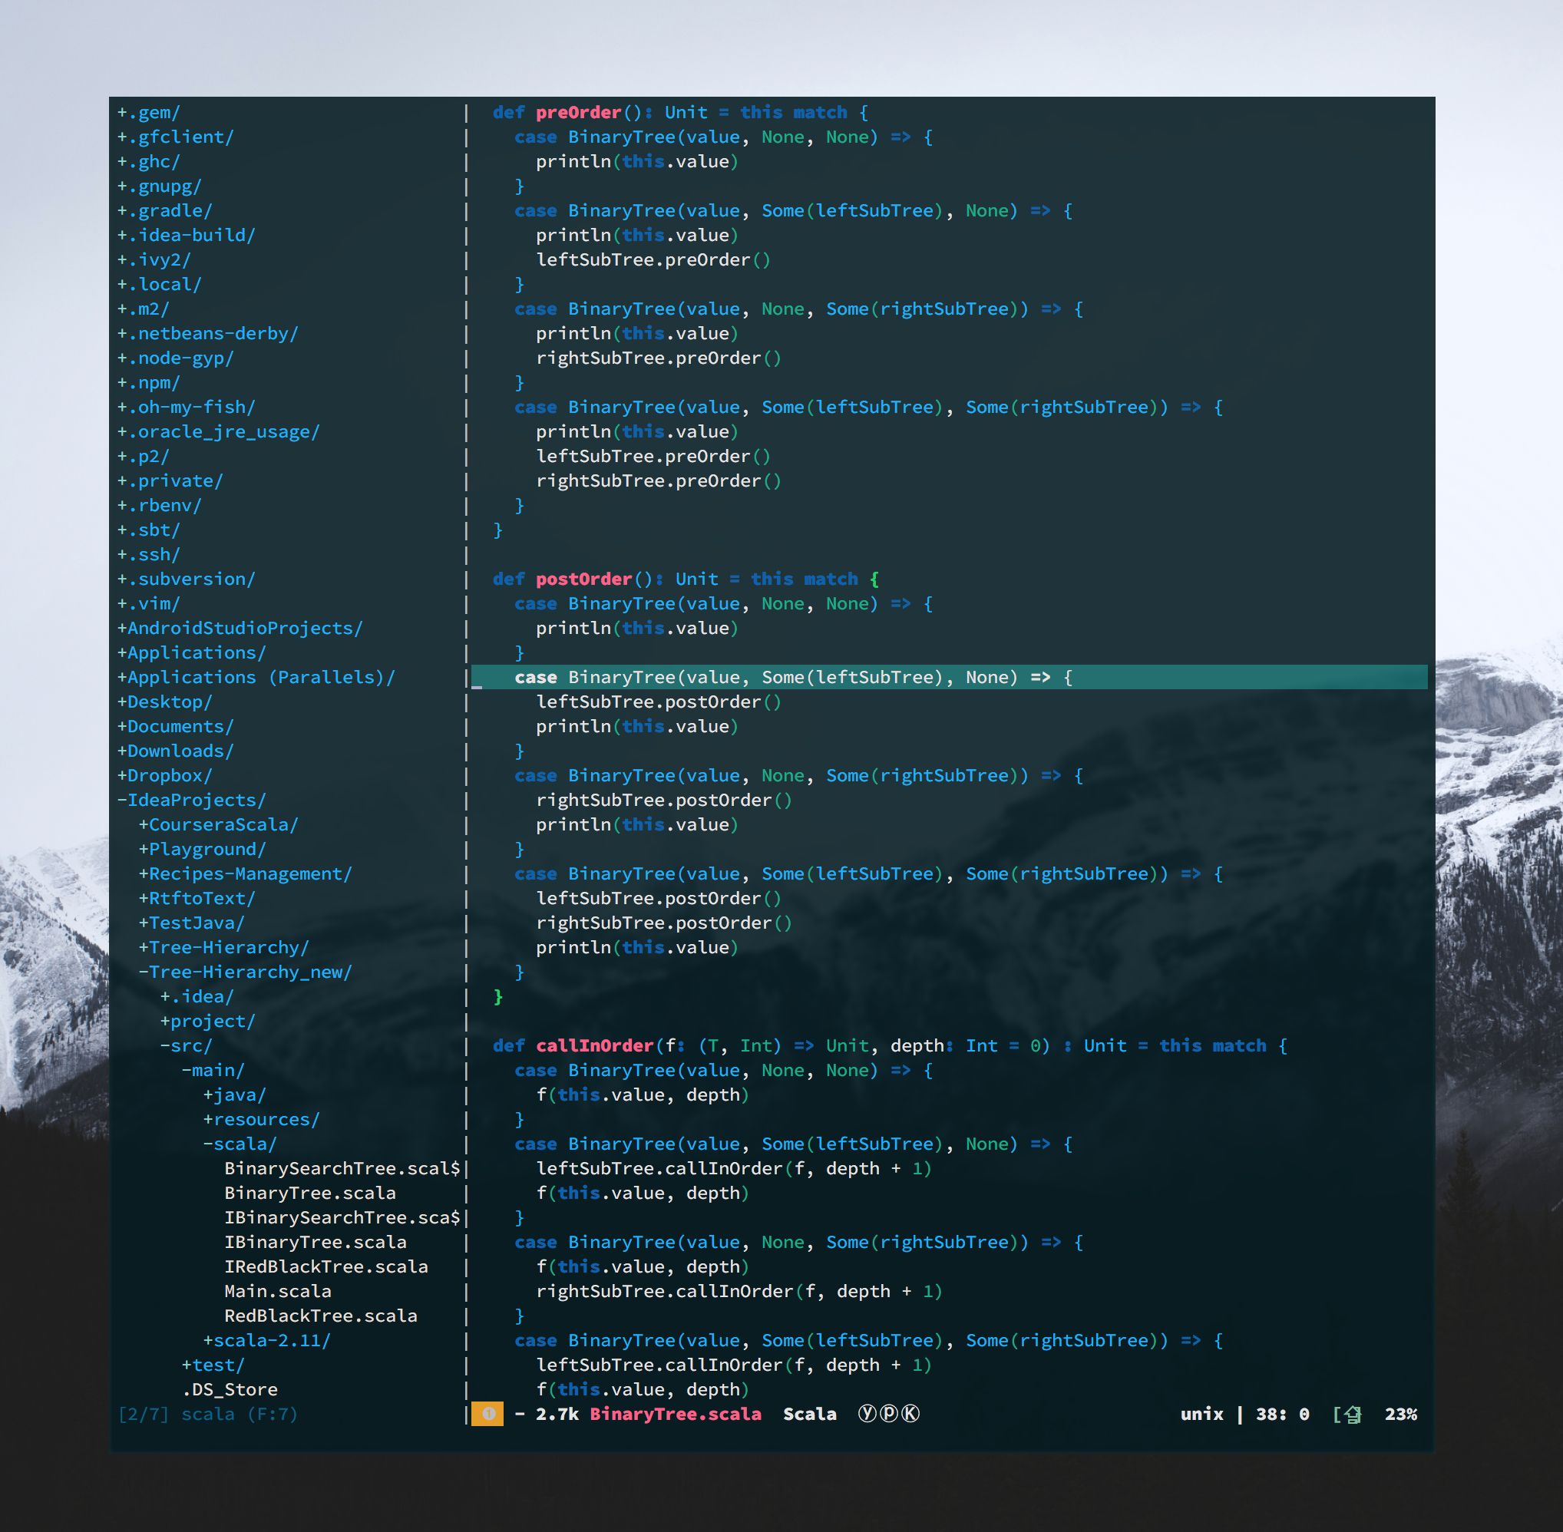Click the Scala major mode label
This screenshot has height=1532, width=1563.
pyautogui.click(x=810, y=1414)
